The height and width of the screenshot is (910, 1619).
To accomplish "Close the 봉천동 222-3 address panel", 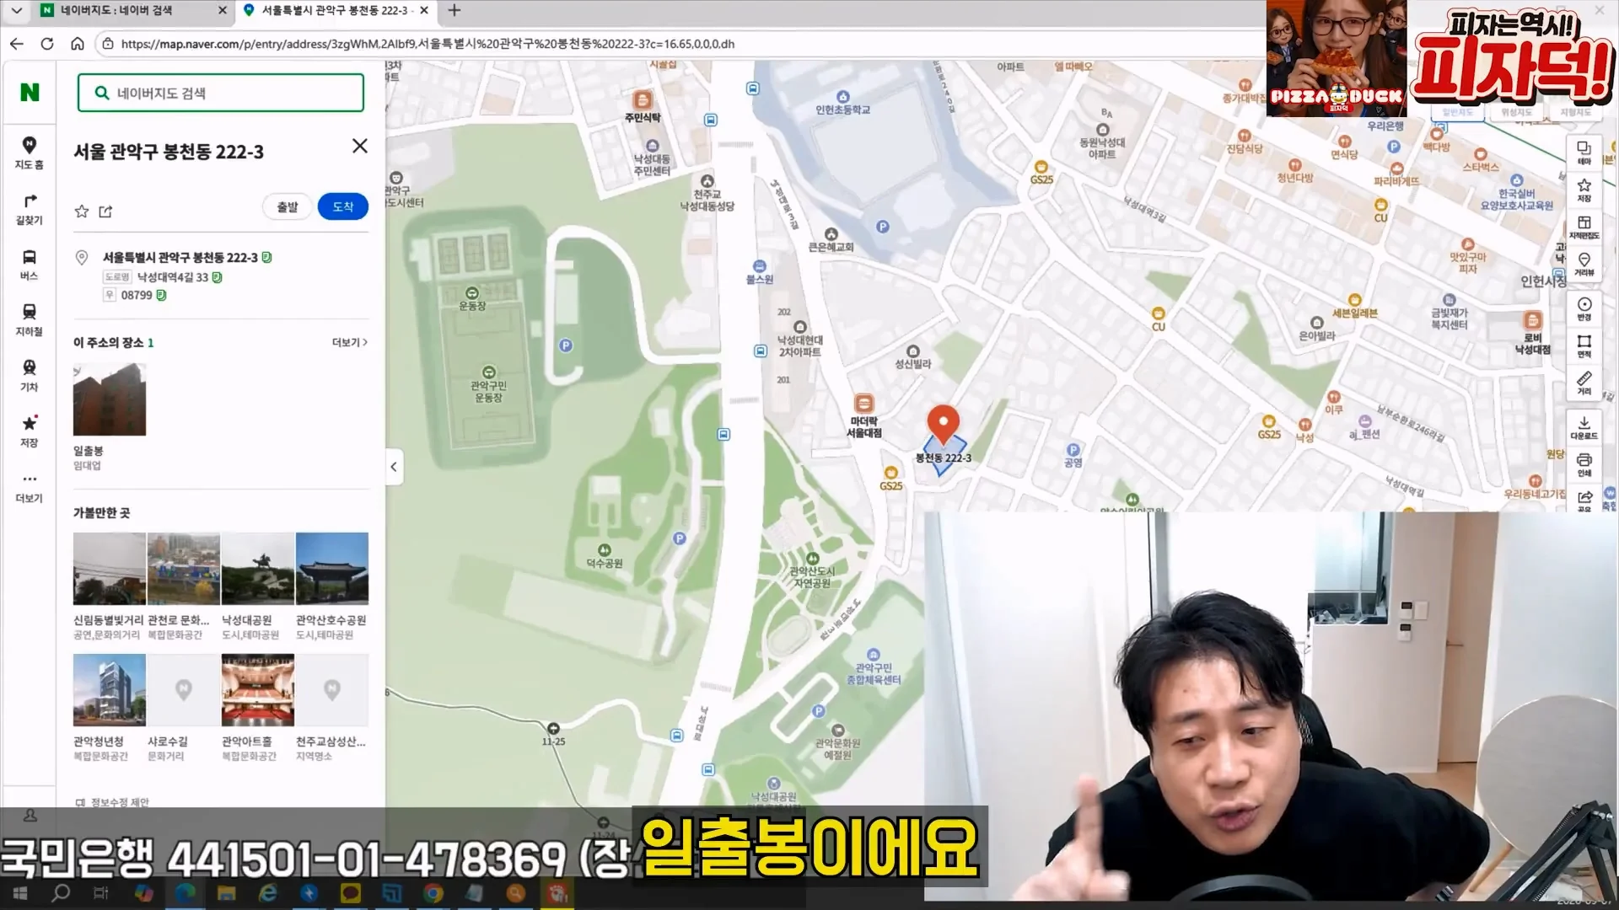I will click(360, 146).
